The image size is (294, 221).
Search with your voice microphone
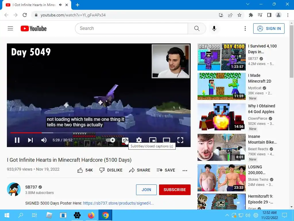tap(214, 28)
